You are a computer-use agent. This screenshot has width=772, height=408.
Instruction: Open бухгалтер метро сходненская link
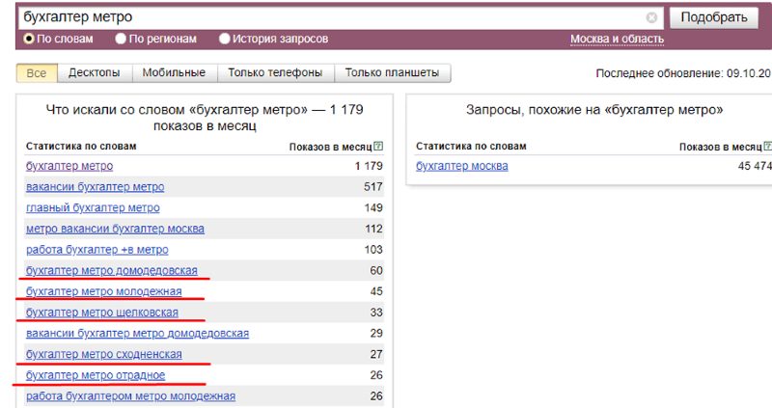[x=103, y=354]
